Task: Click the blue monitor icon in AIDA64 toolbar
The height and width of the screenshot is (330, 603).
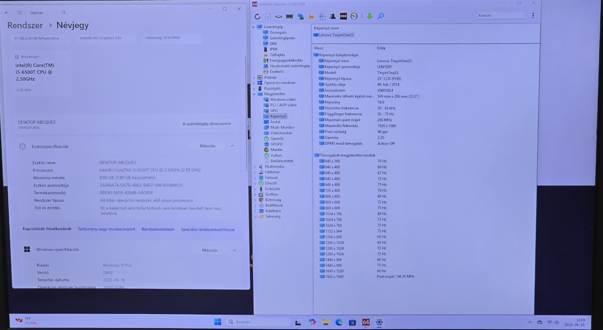Action: click(301, 16)
